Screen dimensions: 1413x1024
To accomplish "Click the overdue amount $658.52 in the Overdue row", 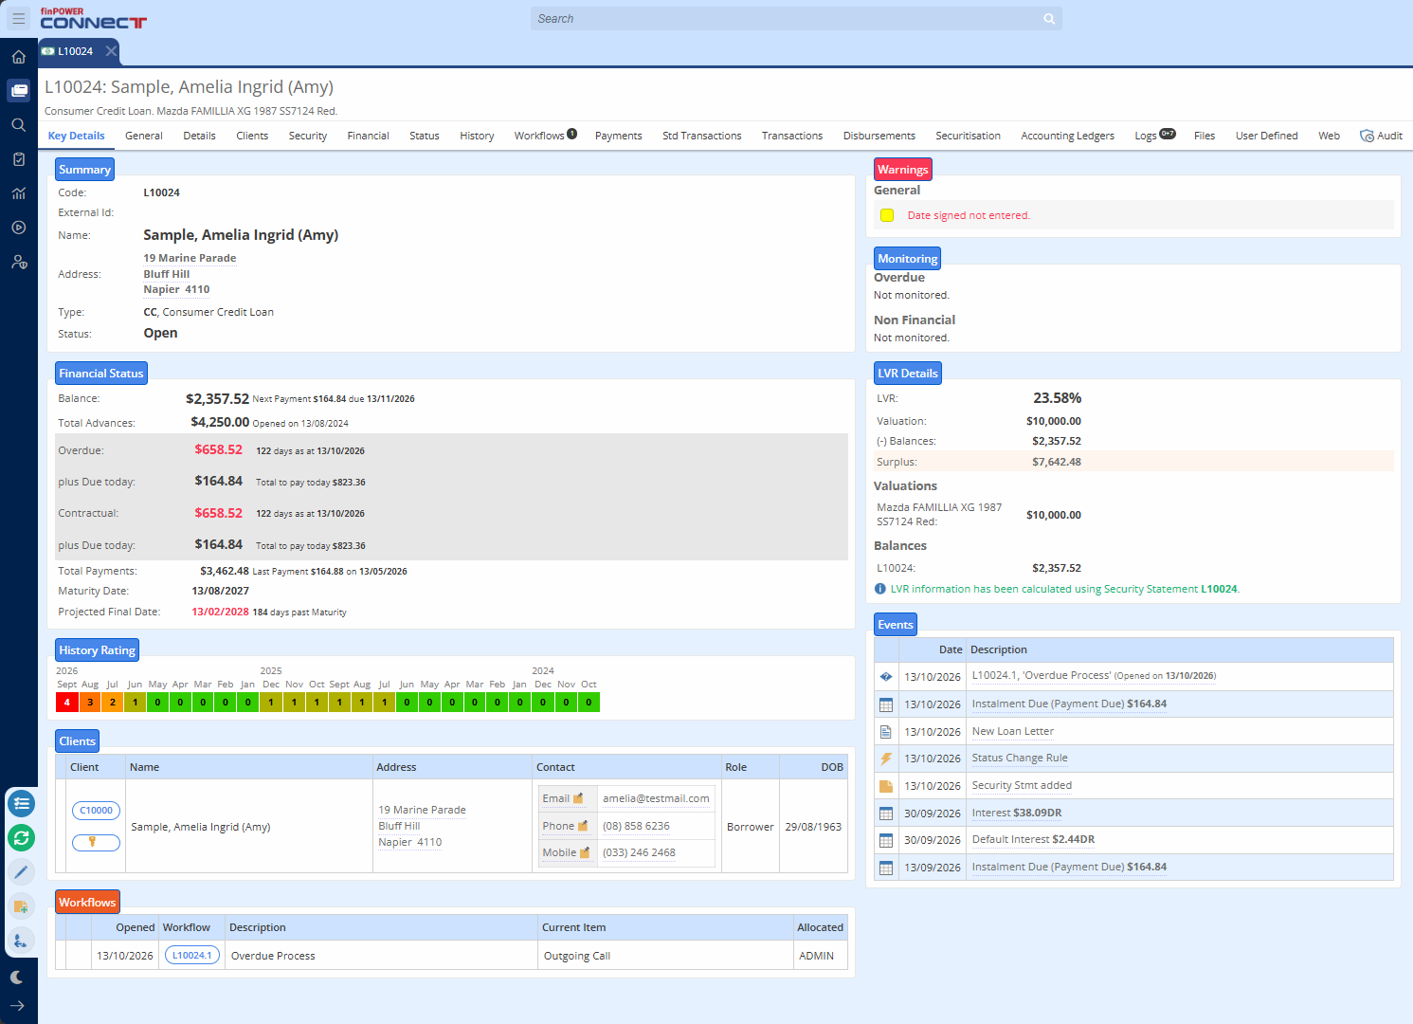I will click(x=219, y=450).
